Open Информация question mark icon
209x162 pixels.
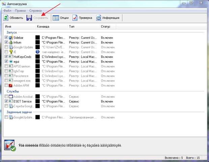[98, 18]
